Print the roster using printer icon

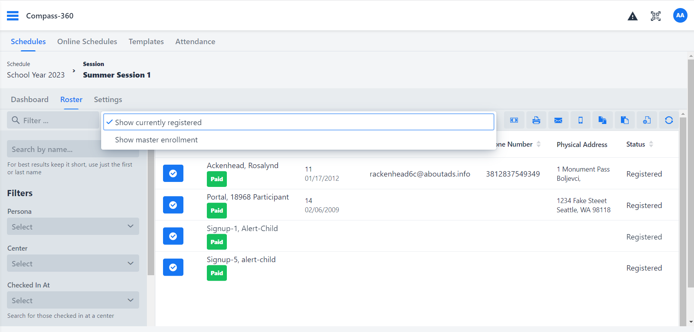[536, 121]
